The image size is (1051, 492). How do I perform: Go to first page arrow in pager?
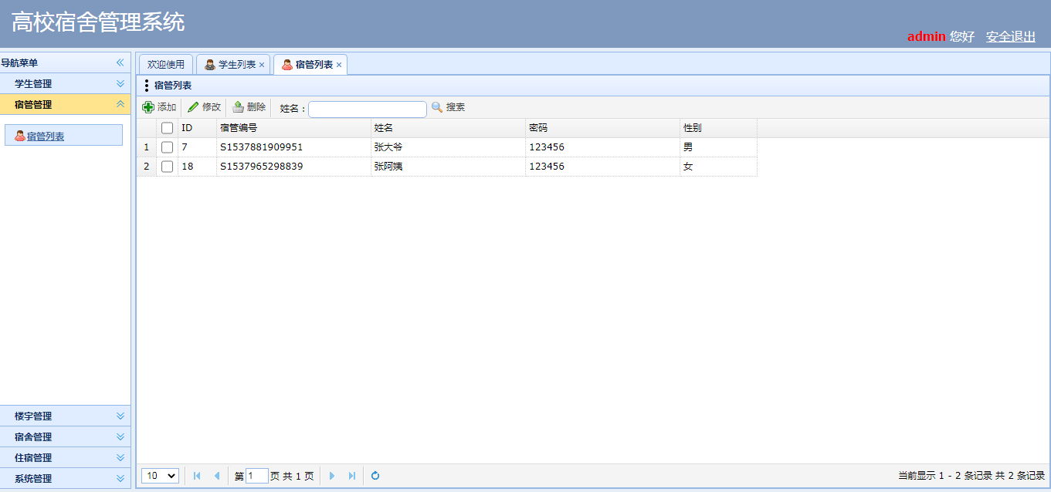197,476
